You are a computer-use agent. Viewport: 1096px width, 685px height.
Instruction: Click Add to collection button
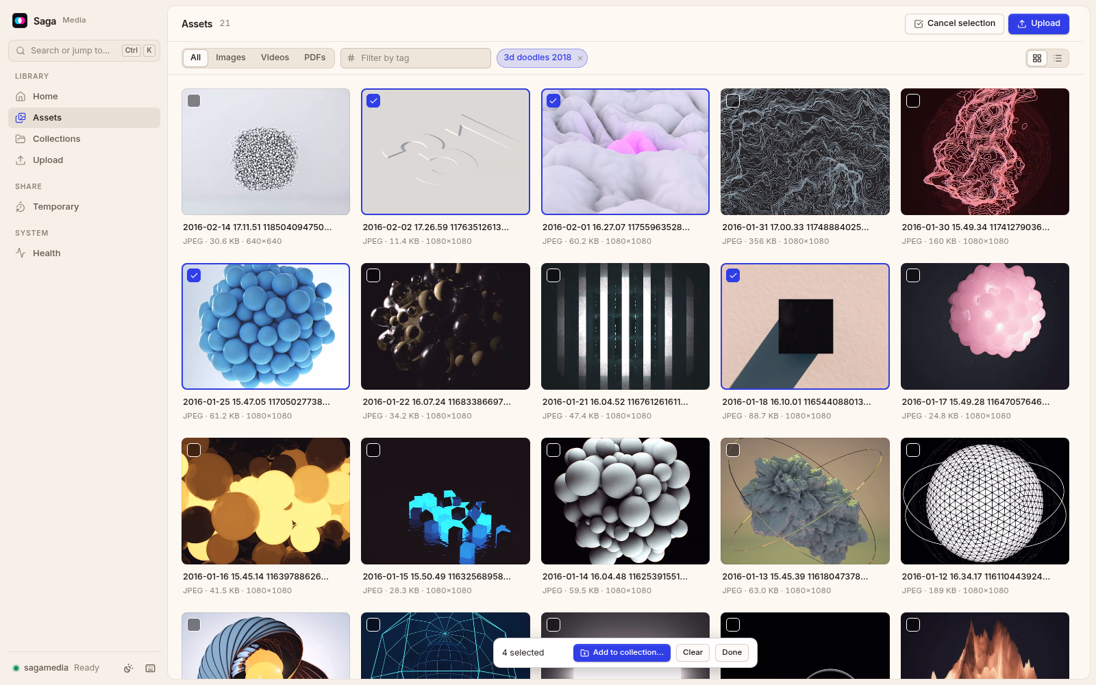[622, 653]
